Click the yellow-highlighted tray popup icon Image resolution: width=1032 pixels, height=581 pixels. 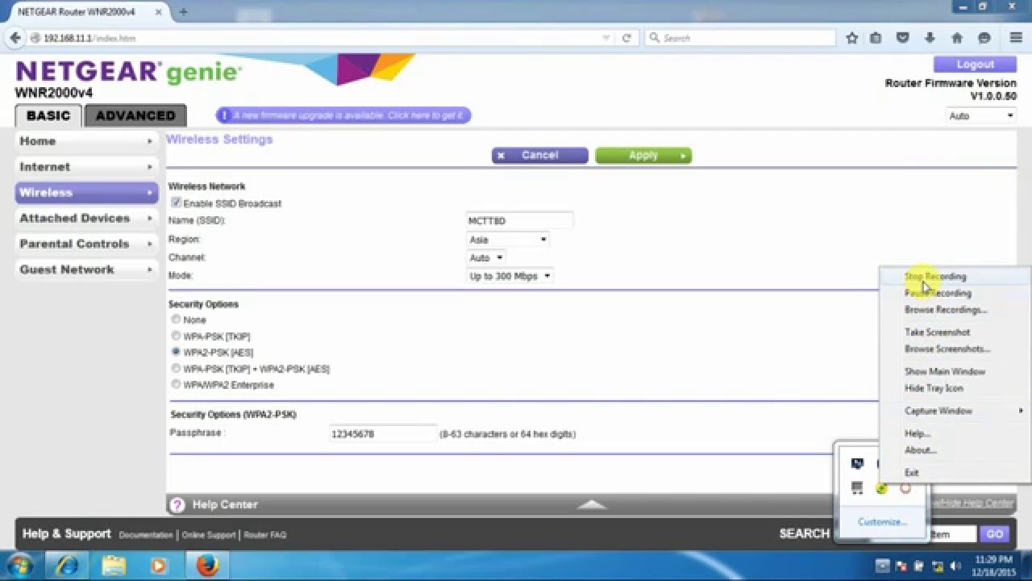[881, 488]
